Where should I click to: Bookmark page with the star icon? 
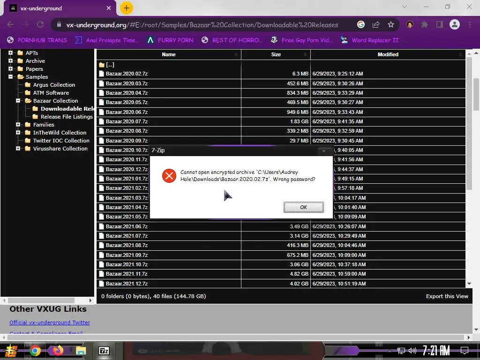click(391, 24)
